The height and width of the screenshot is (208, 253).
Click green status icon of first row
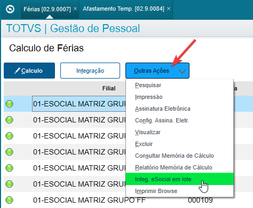(9, 104)
